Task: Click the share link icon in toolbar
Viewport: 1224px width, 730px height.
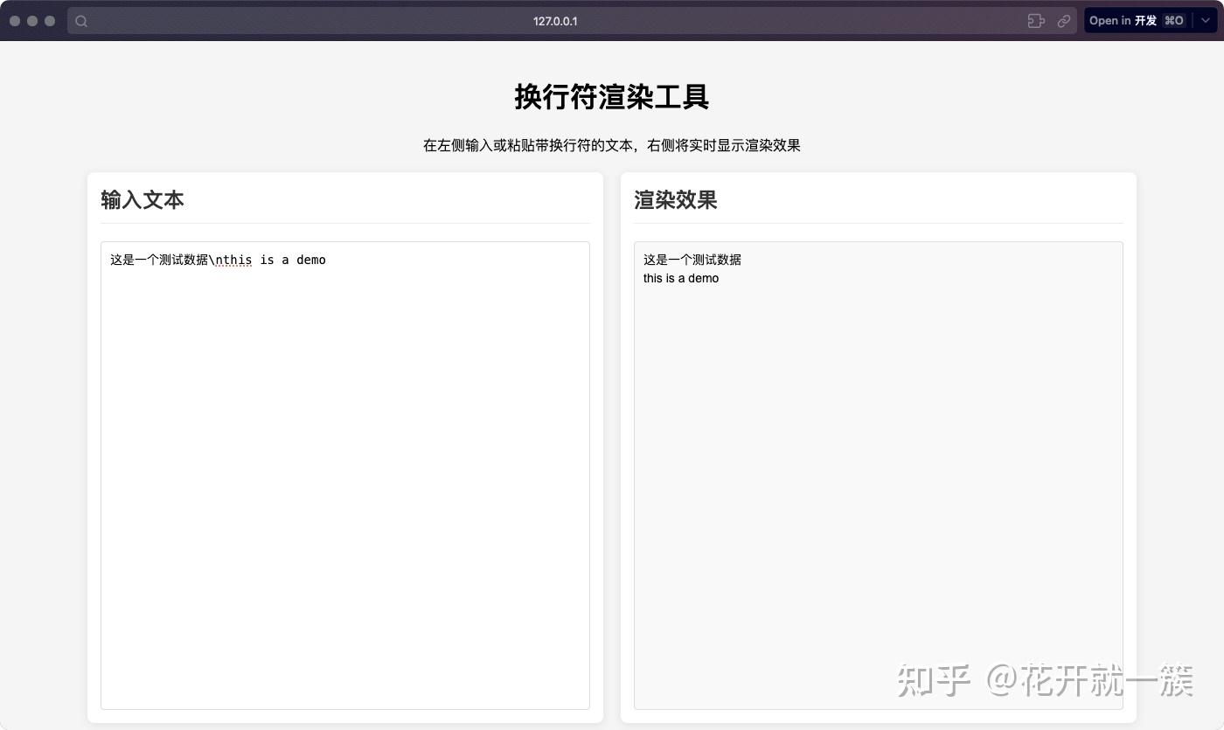Action: pyautogui.click(x=1064, y=20)
